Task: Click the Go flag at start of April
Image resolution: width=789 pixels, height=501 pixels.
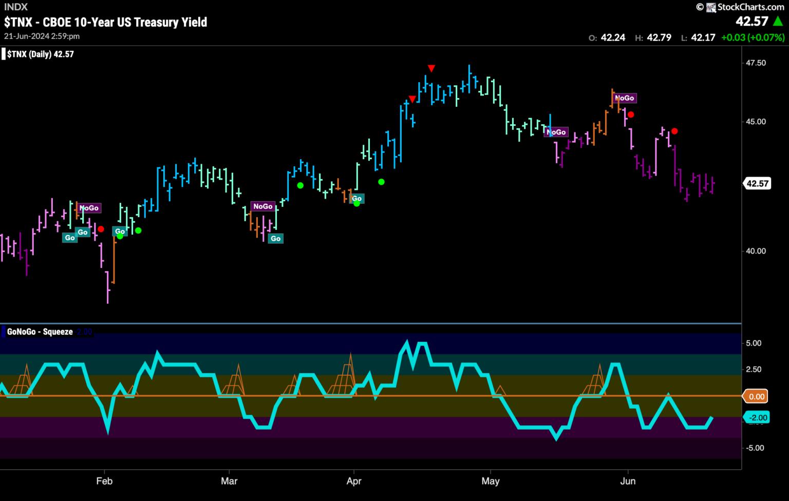Action: tap(356, 199)
